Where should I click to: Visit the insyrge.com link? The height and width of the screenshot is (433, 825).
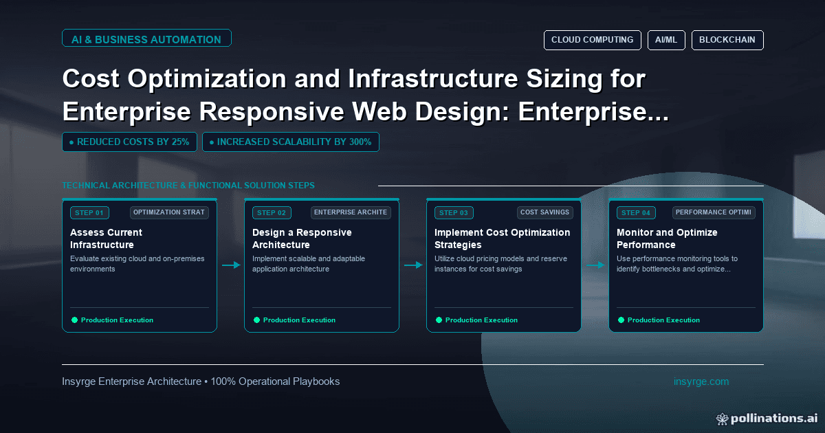point(701,381)
